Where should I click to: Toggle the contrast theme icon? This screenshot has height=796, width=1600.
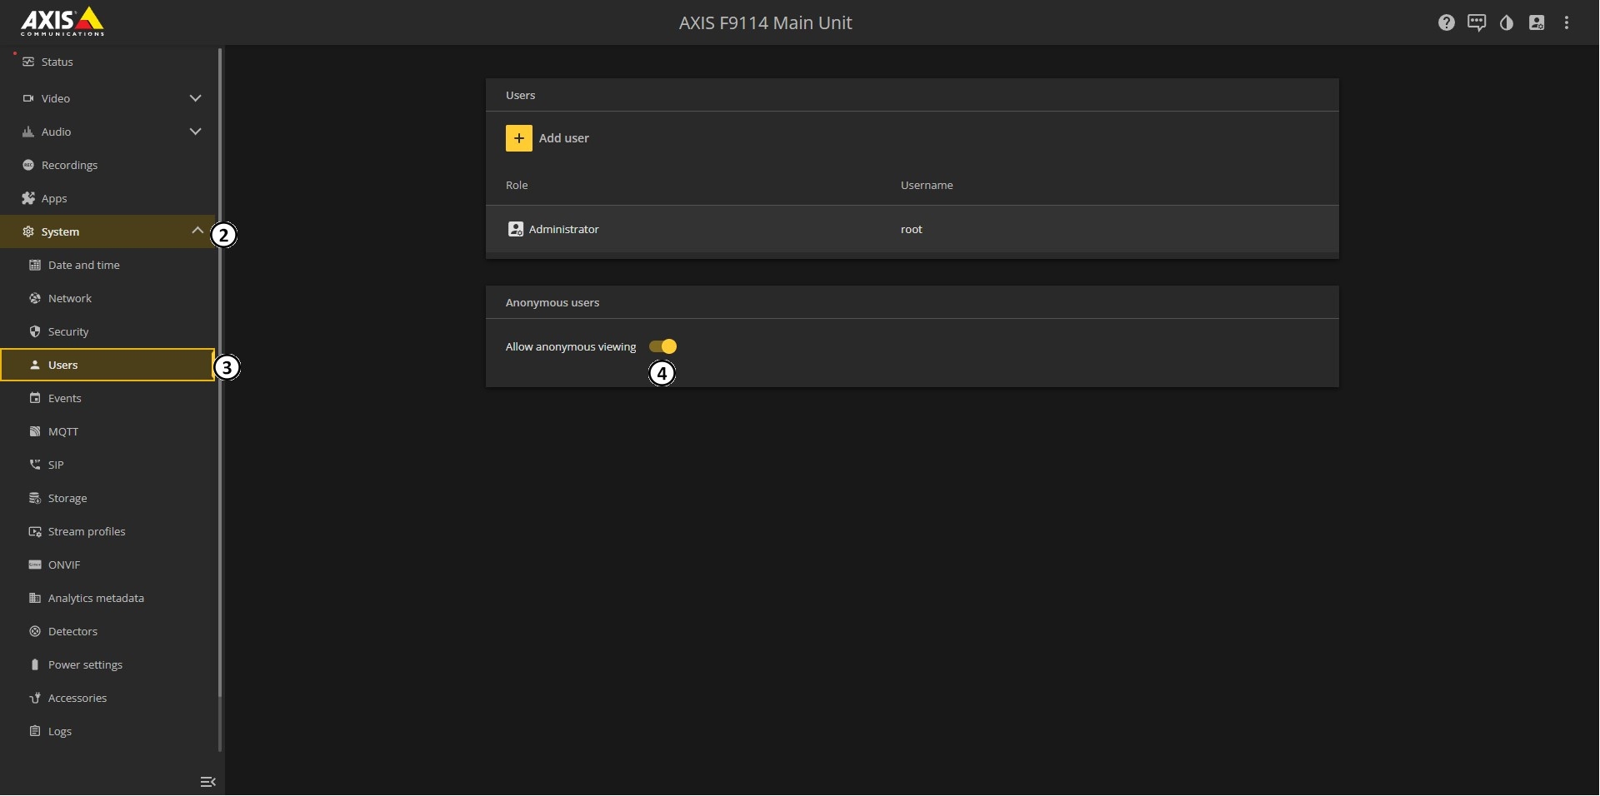pyautogui.click(x=1506, y=22)
